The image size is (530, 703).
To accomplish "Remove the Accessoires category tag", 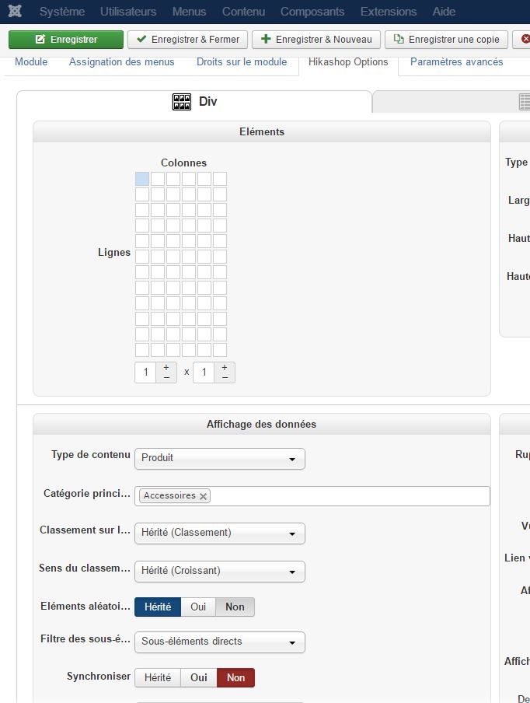I will point(204,496).
